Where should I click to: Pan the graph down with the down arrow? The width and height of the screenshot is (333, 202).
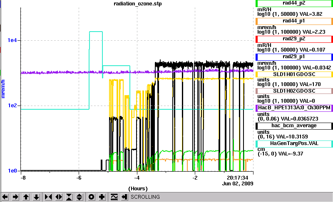[36, 197]
